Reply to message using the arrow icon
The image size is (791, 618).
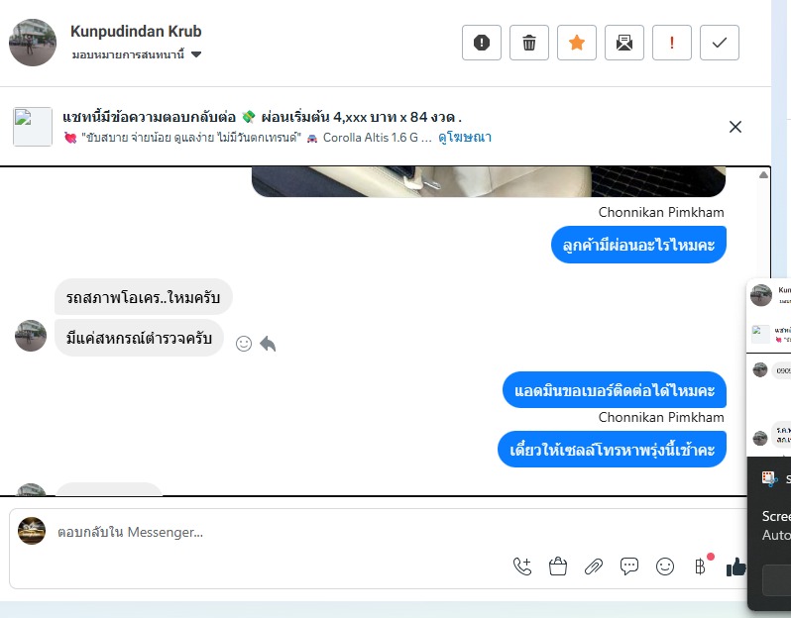(268, 344)
